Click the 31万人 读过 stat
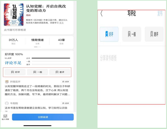The width and height of the screenshot is (167, 129). point(13,41)
